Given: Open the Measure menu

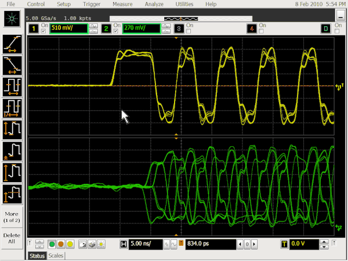Looking at the screenshot, I should (x=122, y=4).
